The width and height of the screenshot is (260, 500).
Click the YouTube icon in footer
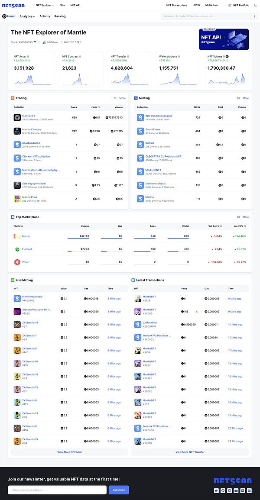pyautogui.click(x=236, y=490)
